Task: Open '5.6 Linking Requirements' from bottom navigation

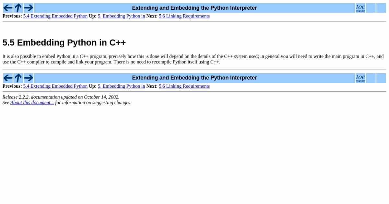Action: click(184, 86)
